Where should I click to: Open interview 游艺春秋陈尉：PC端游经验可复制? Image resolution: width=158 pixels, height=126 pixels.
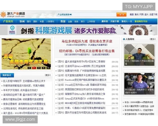139,114
